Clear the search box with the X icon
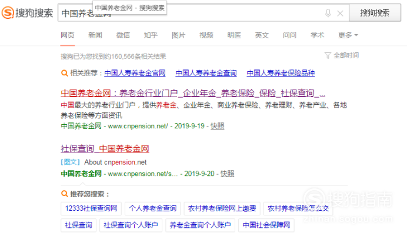This screenshot has height=239, width=407. [x=340, y=14]
